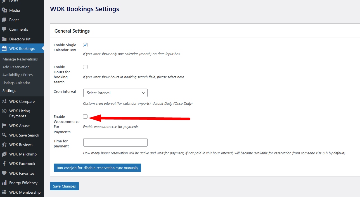Click the WDK Facebook logo icon
The height and width of the screenshot is (197, 360).
pos(4,164)
